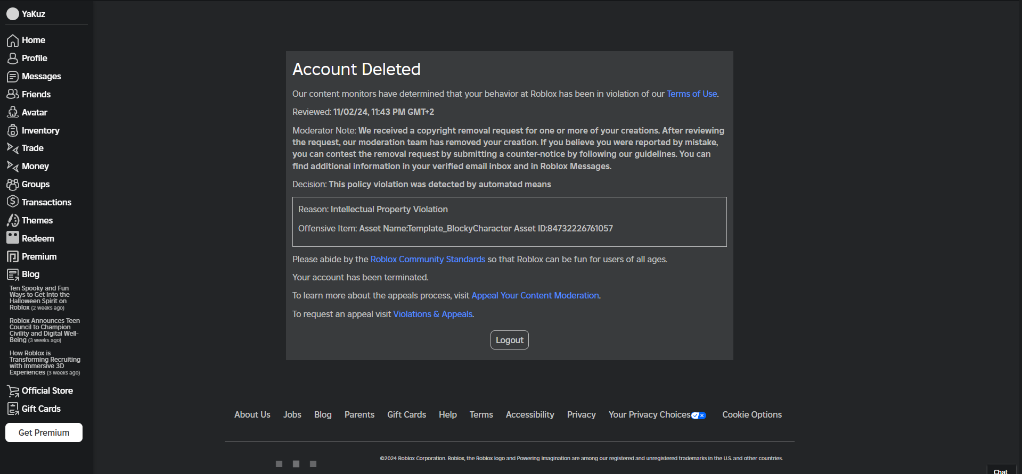1022x474 pixels.
Task: Open the Terms of Use link
Action: 692,94
